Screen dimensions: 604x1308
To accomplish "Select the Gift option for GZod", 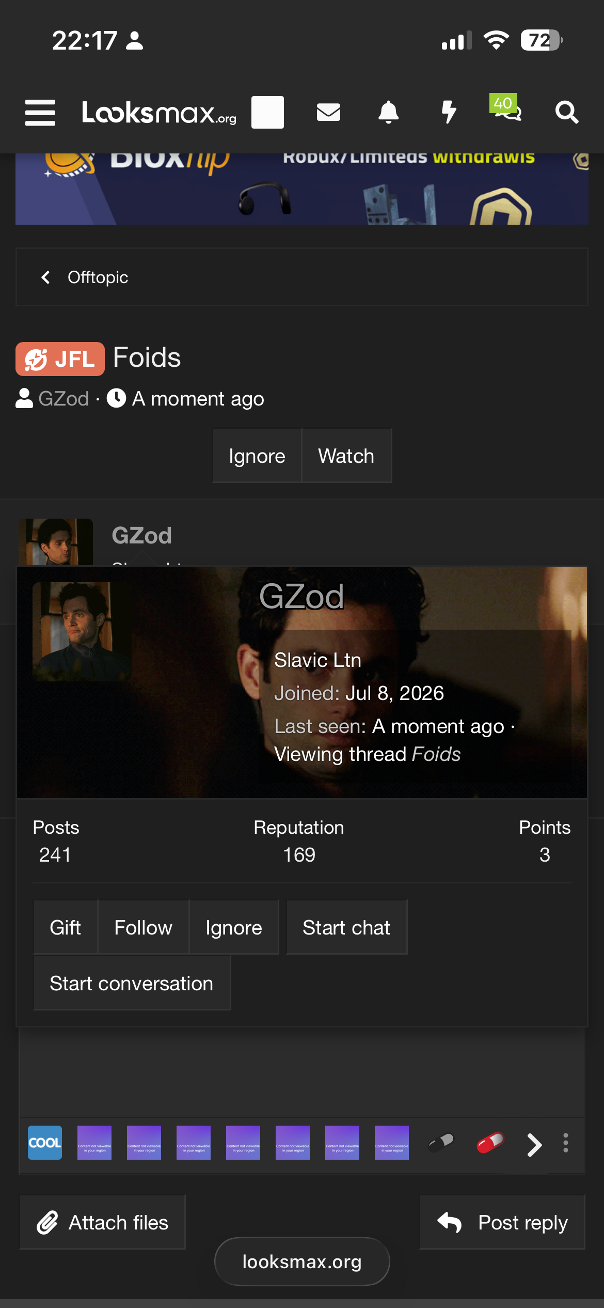I will pos(66,927).
